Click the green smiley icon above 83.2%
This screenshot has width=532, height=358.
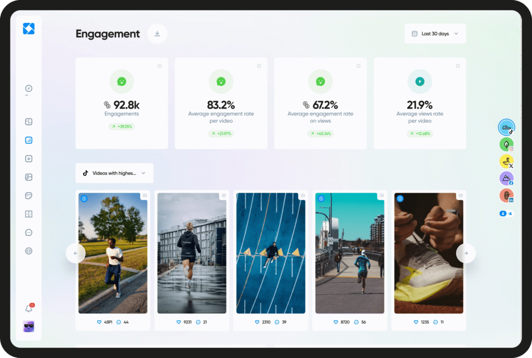click(221, 82)
